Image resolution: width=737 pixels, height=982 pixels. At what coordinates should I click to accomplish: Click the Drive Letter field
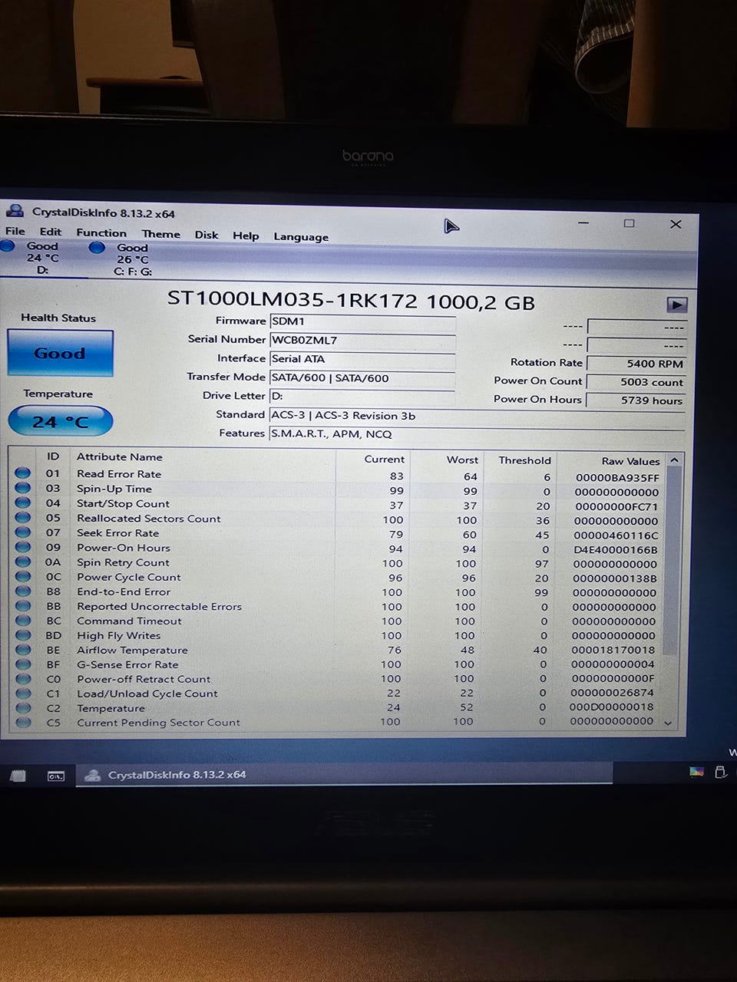tap(362, 397)
